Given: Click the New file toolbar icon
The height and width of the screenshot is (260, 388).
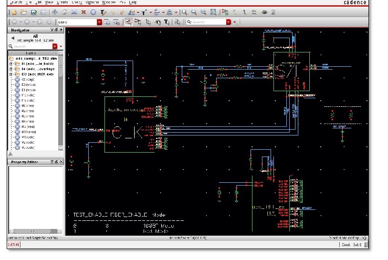Looking at the screenshot, I should point(14,12).
